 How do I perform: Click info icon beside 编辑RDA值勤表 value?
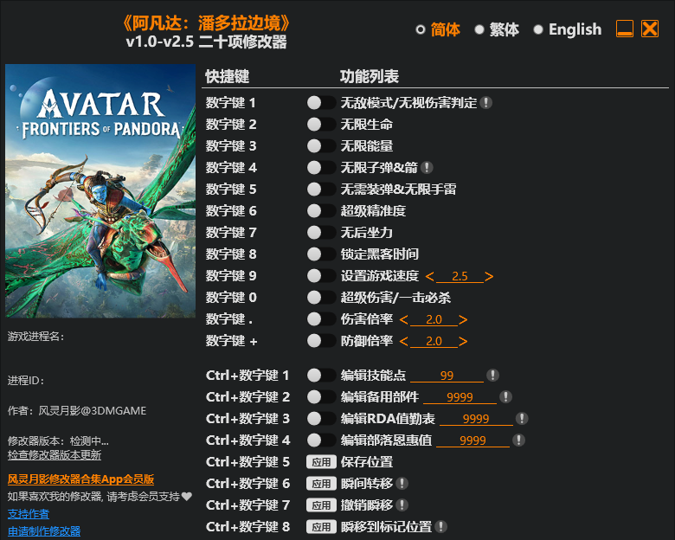pyautogui.click(x=522, y=418)
